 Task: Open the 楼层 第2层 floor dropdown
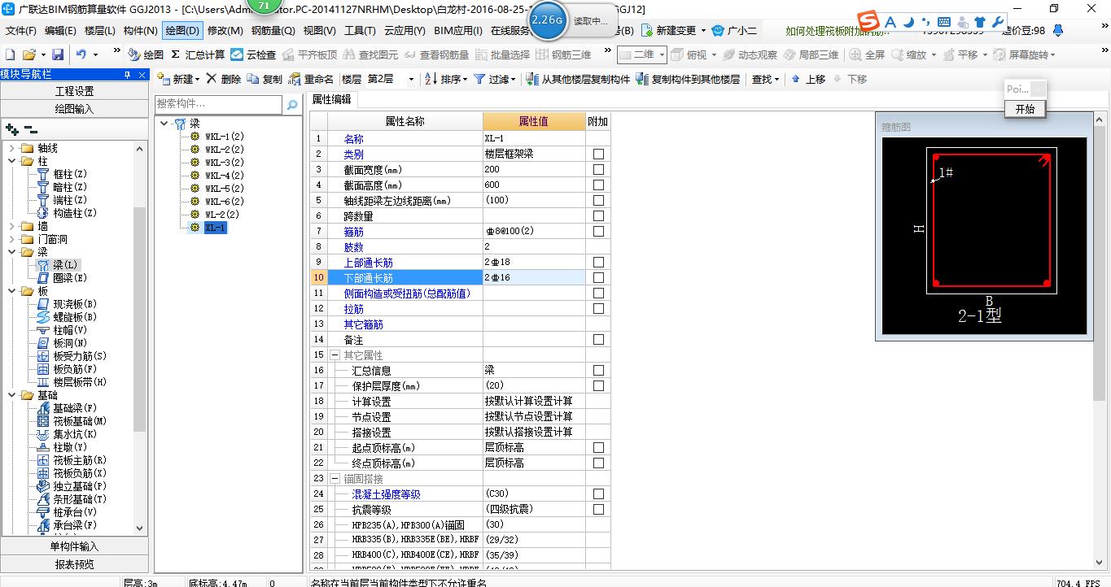pyautogui.click(x=411, y=80)
